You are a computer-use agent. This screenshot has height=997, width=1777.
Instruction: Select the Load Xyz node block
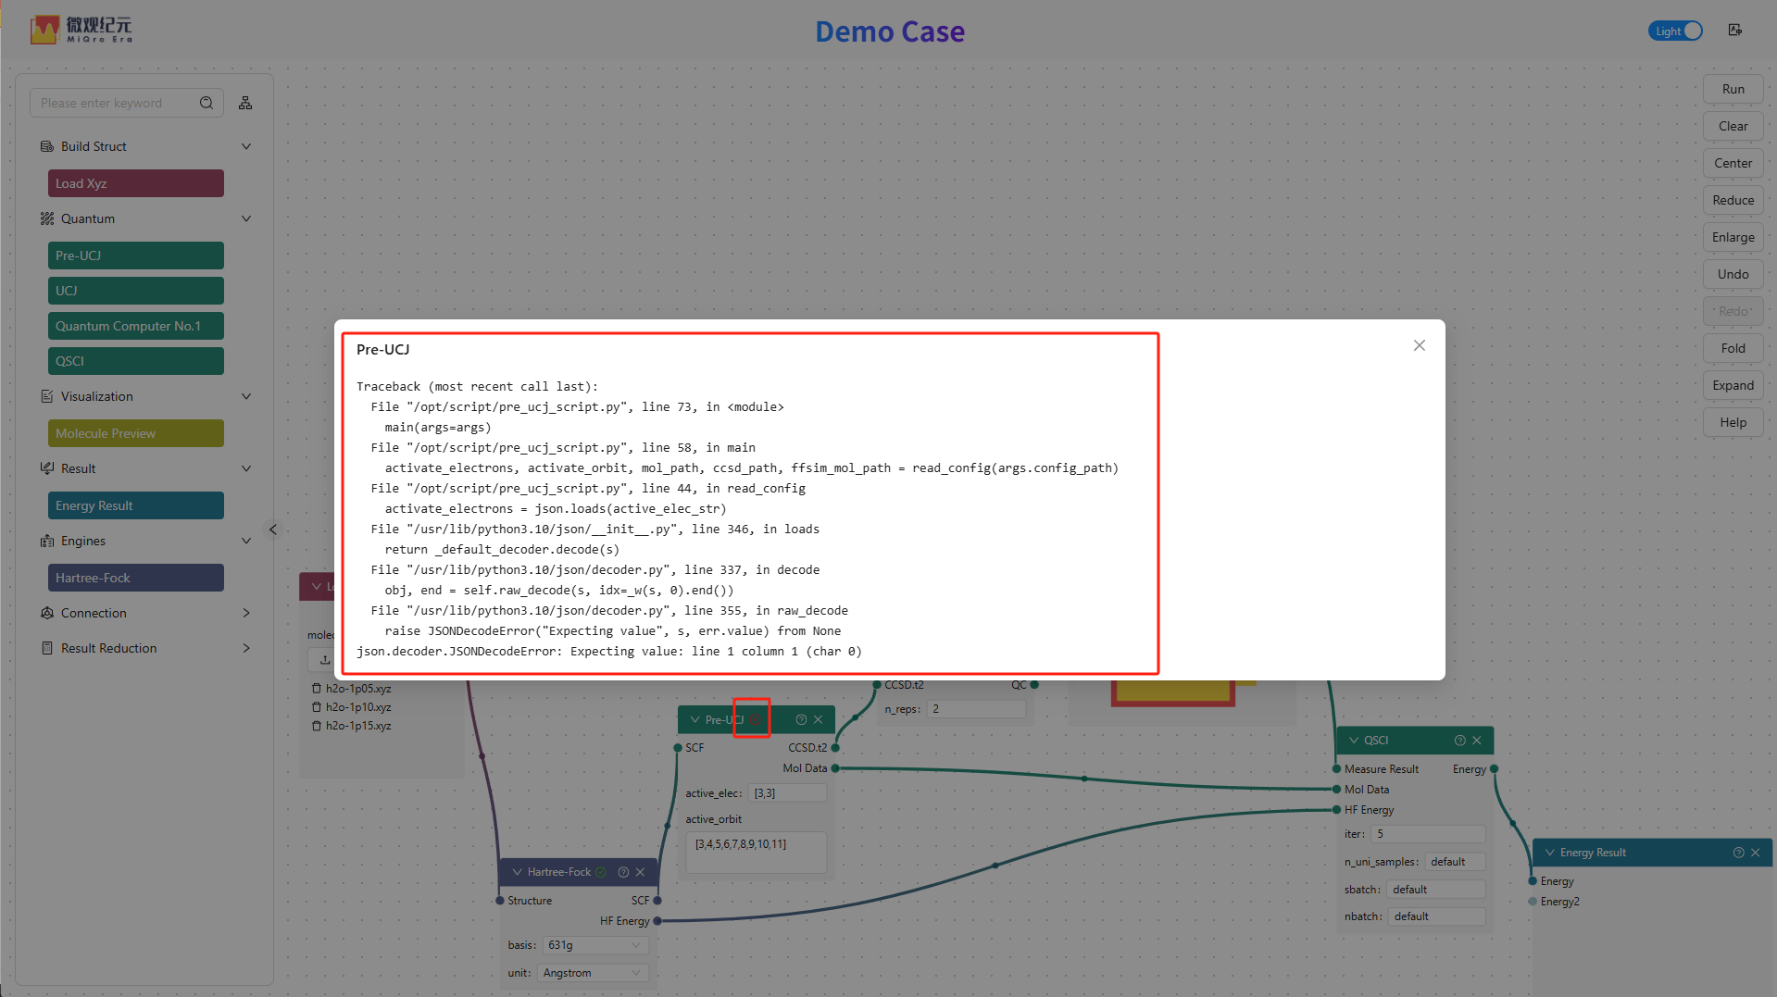click(x=136, y=183)
